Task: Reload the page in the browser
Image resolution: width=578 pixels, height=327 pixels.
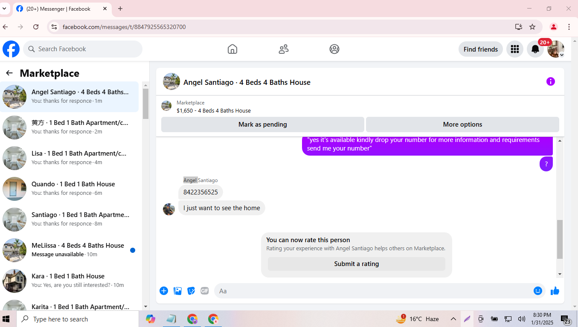Action: coord(36,27)
